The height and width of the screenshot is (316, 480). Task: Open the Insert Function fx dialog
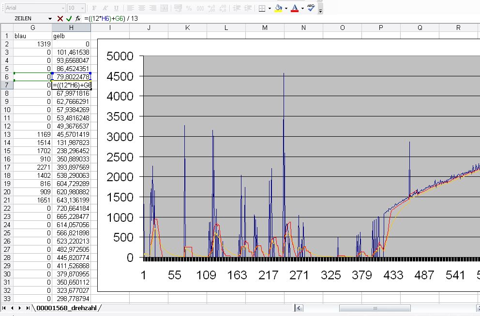point(77,18)
